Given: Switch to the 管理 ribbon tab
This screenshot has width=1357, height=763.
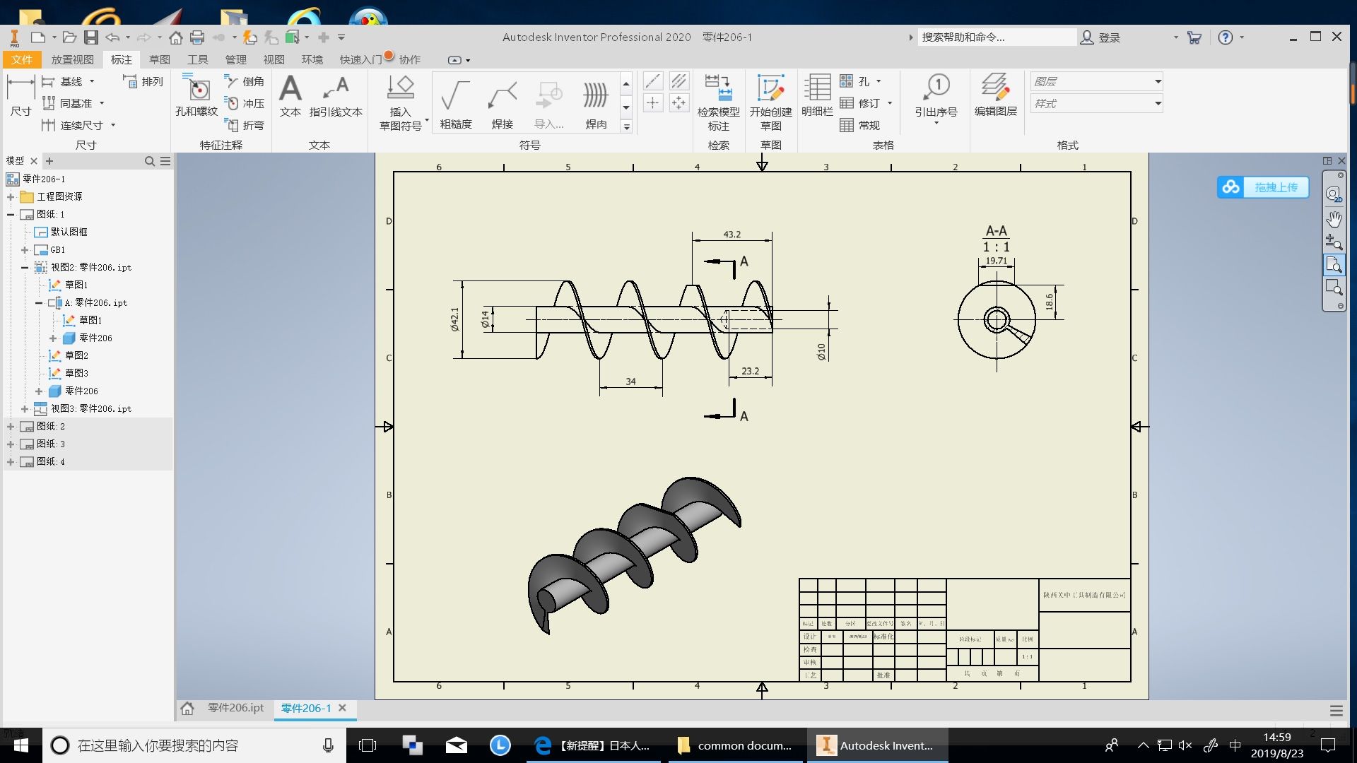Looking at the screenshot, I should click(x=235, y=60).
